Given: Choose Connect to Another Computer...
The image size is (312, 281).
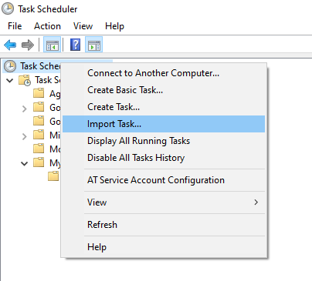Looking at the screenshot, I should [x=164, y=73].
